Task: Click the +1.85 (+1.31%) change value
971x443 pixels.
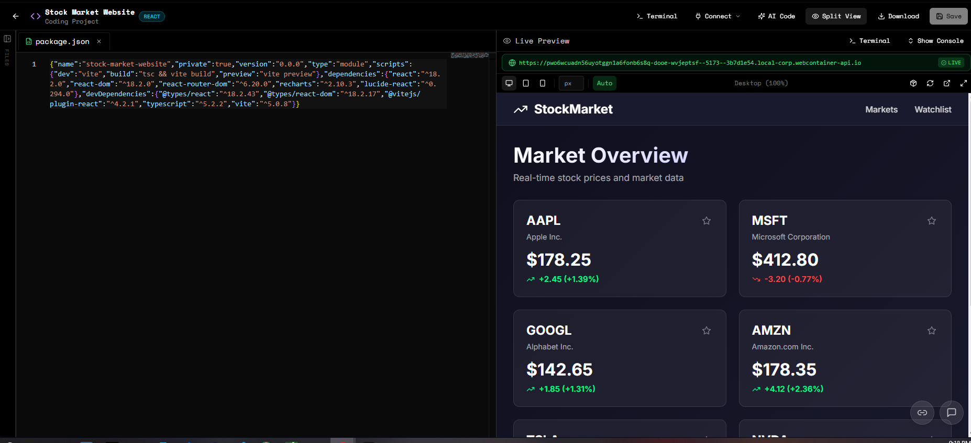Action: coord(567,389)
